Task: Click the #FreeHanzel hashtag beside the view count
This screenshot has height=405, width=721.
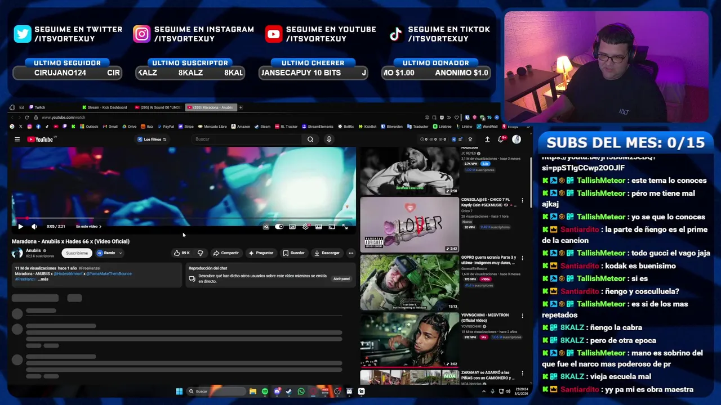Action: (x=90, y=268)
